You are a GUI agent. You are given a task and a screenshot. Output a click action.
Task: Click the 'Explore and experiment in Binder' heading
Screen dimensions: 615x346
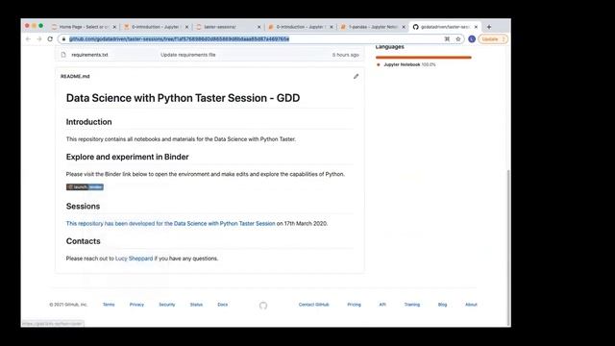coord(128,157)
